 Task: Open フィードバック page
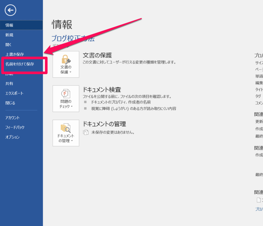click(21, 127)
